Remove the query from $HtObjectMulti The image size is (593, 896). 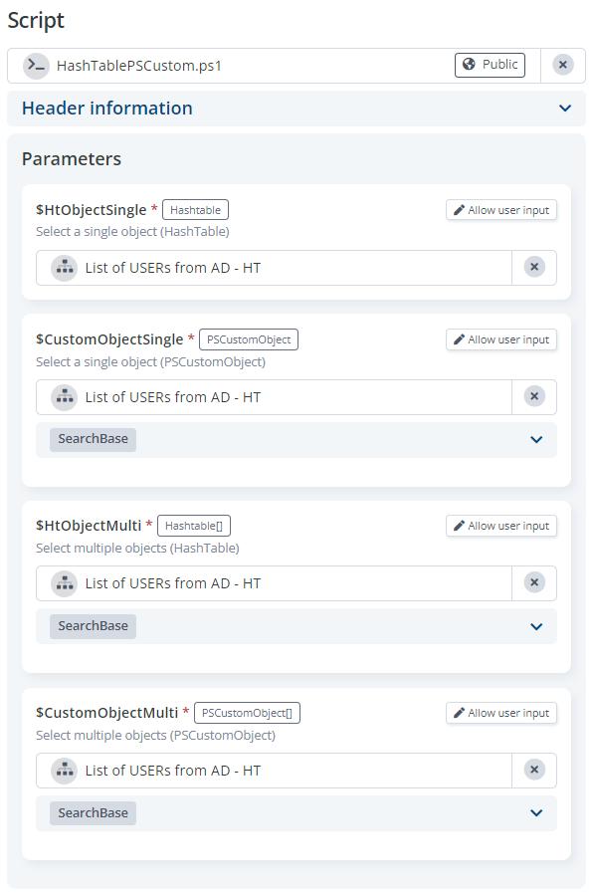click(x=534, y=582)
